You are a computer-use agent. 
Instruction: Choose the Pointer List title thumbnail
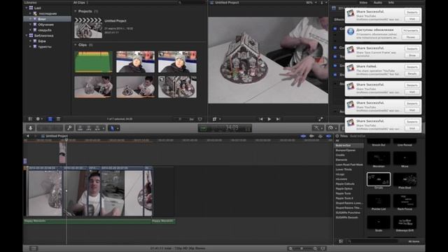coord(379,201)
